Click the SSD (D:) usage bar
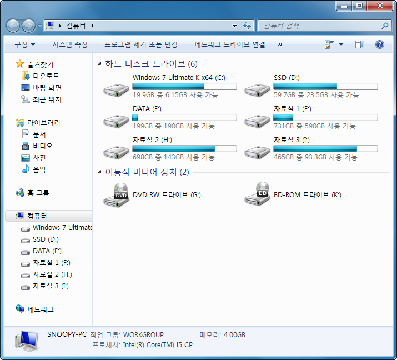The width and height of the screenshot is (397, 360). tap(325, 87)
